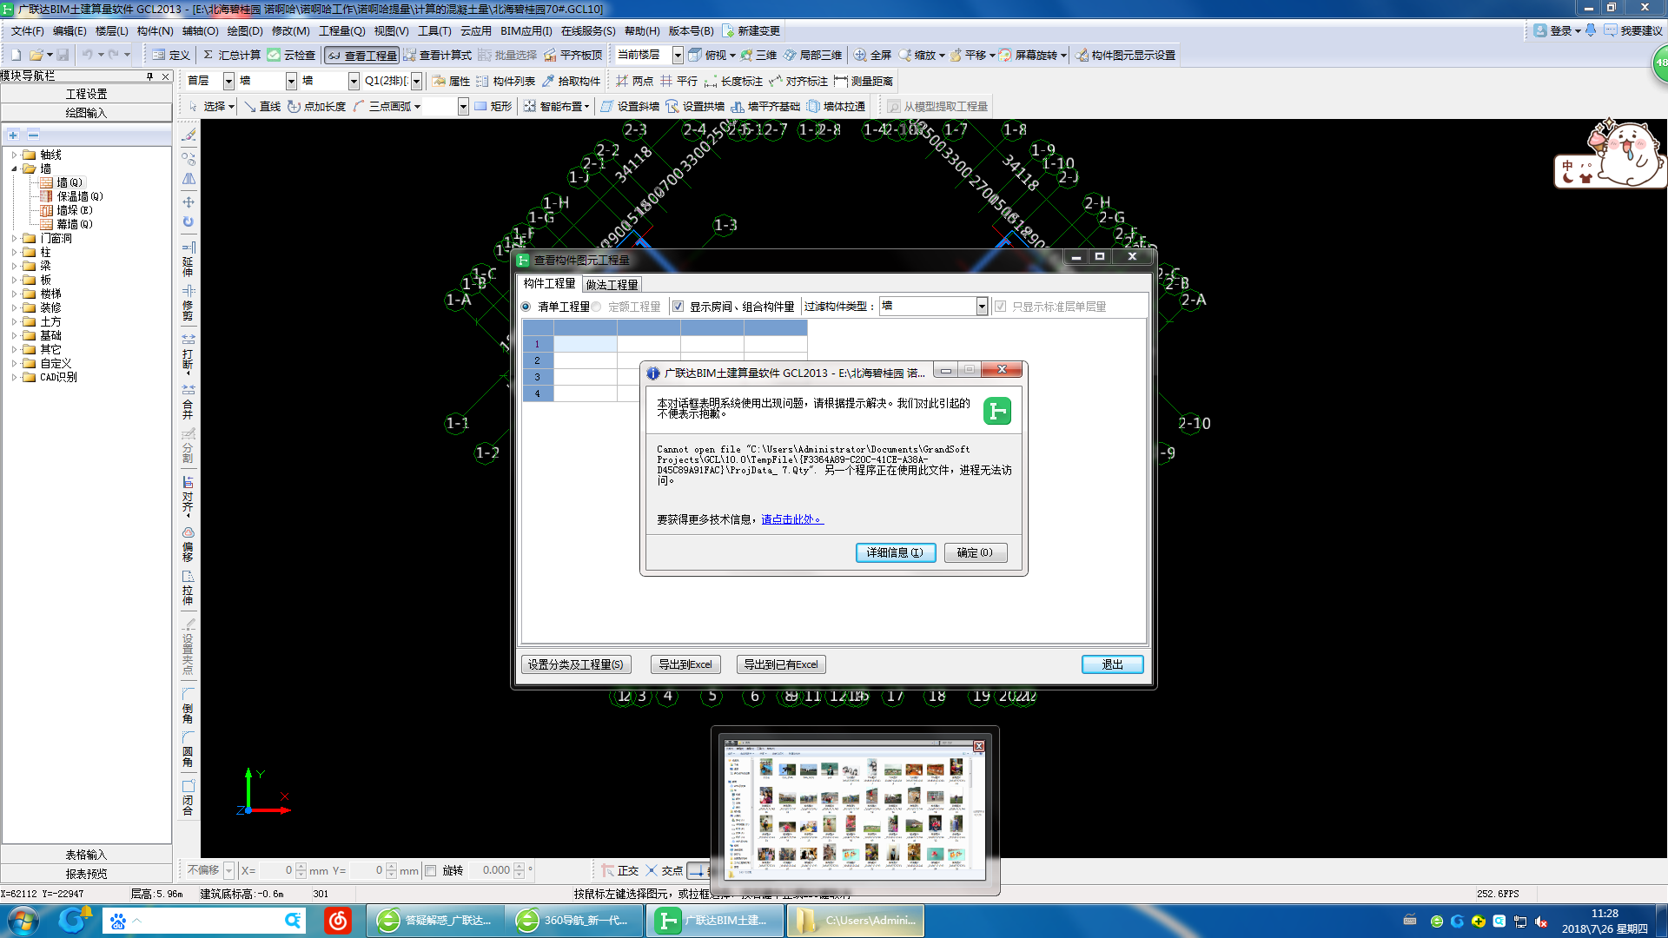This screenshot has height=938, width=1668.
Task: Select the 清单工程量 radio button
Action: point(526,307)
